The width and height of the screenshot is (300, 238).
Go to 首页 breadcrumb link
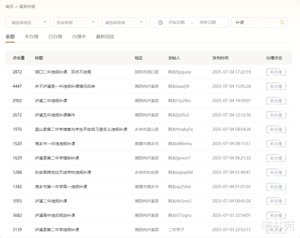[9, 7]
